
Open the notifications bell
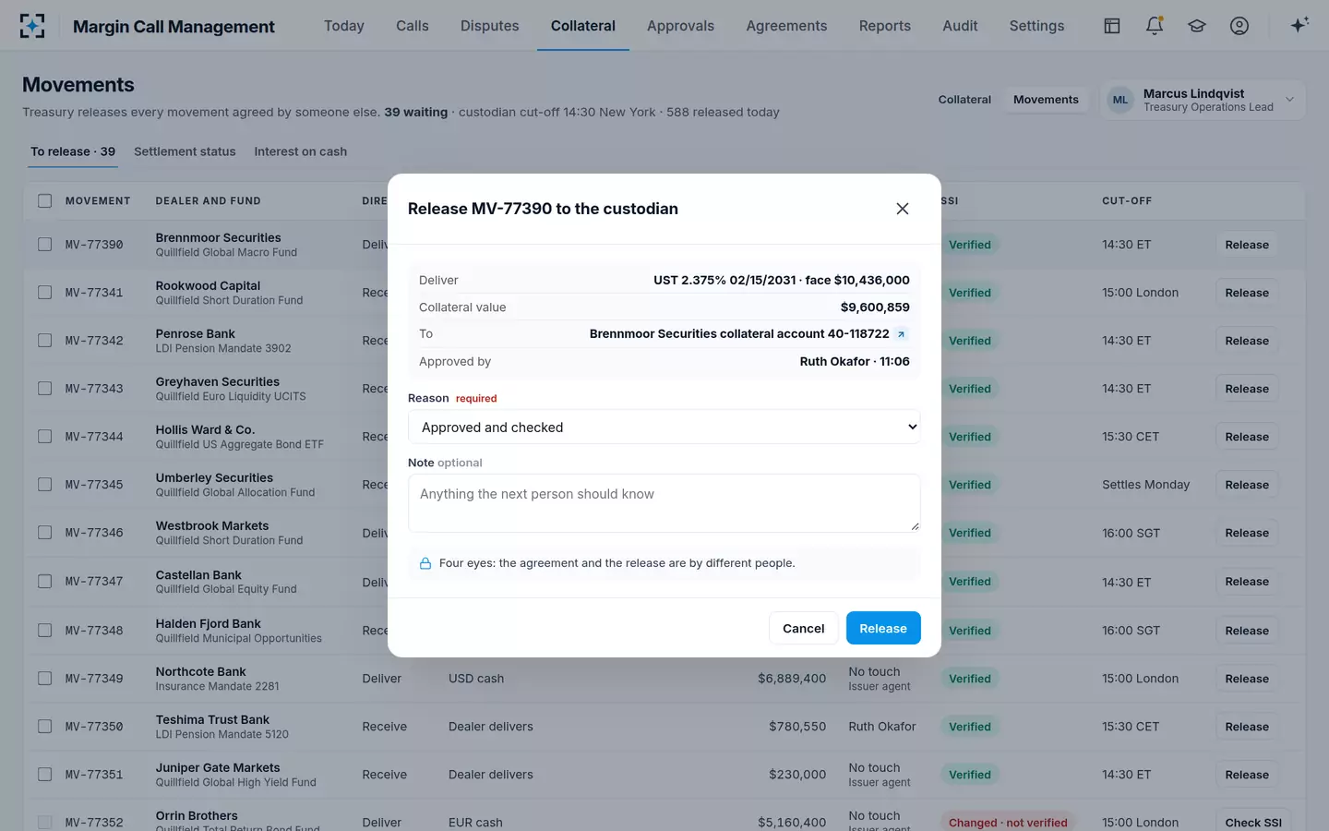pos(1155,26)
